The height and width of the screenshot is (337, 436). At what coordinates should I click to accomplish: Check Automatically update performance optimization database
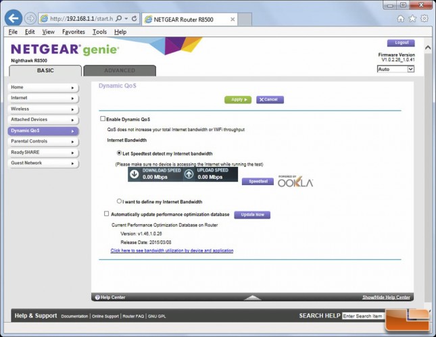[106, 213]
